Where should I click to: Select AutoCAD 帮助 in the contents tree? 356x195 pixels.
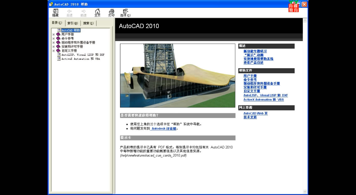pyautogui.click(x=71, y=30)
